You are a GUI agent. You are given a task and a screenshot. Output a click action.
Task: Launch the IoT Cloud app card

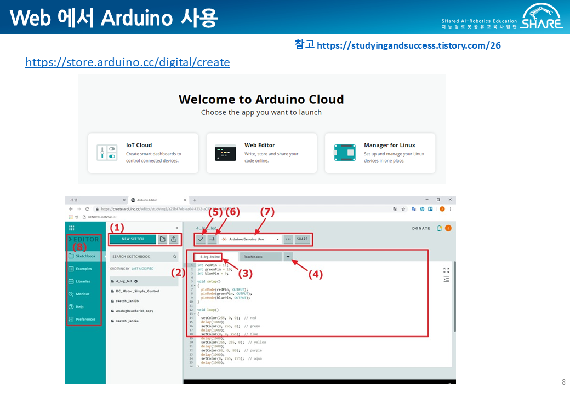[143, 153]
